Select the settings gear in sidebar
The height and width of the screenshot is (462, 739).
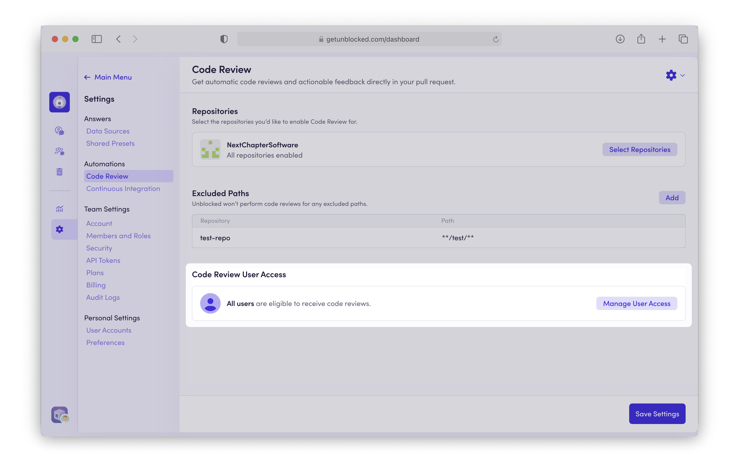[59, 229]
